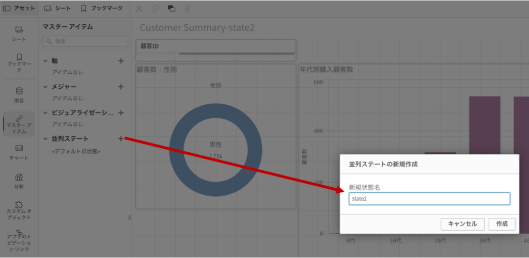The height and width of the screenshot is (258, 529).
Task: Open the 分析 panel icon
Action: coord(19,177)
